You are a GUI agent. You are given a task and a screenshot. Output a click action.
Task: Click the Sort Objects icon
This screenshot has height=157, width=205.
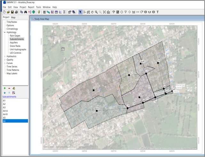pos(14,92)
